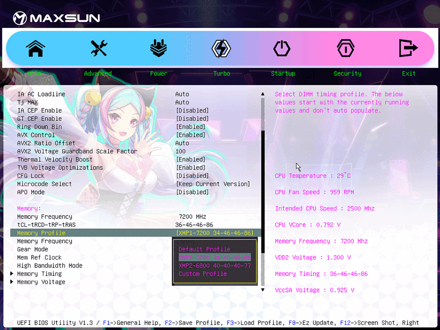Viewport: 440px width, 330px height.
Task: Toggle Ring Down Bin [Enabled] value
Action: tap(191, 127)
